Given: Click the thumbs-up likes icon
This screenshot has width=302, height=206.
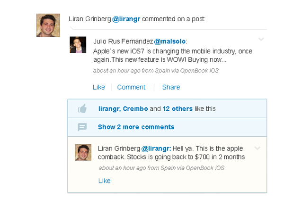Looking at the screenshot, I should click(82, 108).
